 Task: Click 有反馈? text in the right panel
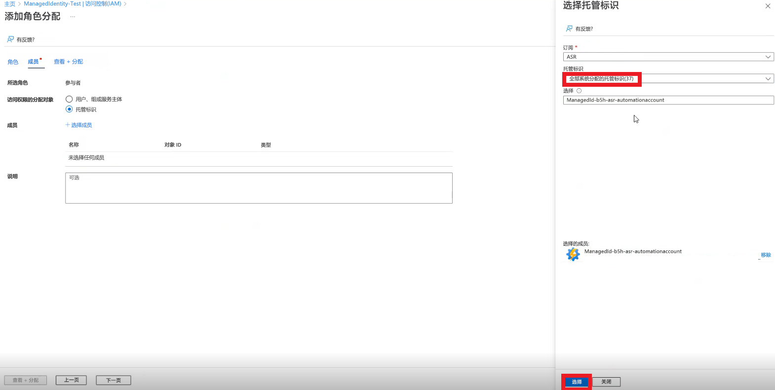[584, 29]
